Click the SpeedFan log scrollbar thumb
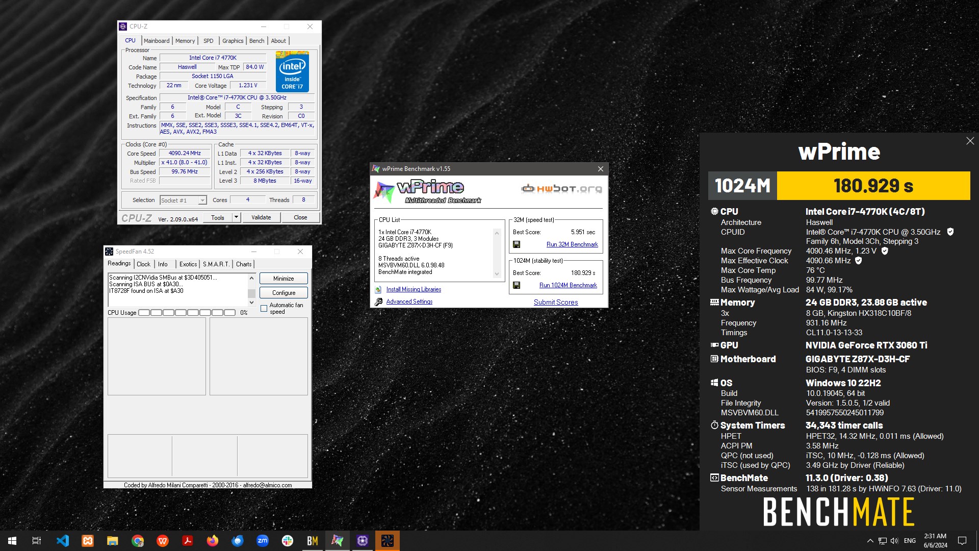 tap(251, 293)
